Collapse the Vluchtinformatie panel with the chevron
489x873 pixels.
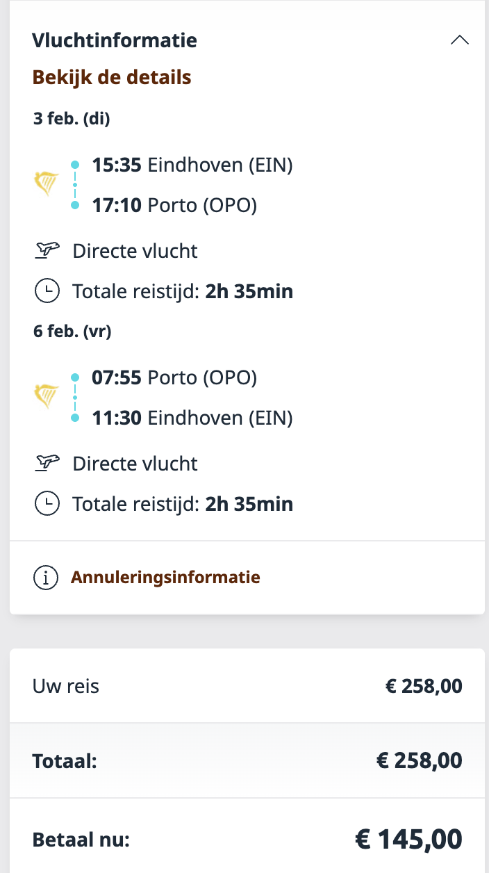(459, 40)
